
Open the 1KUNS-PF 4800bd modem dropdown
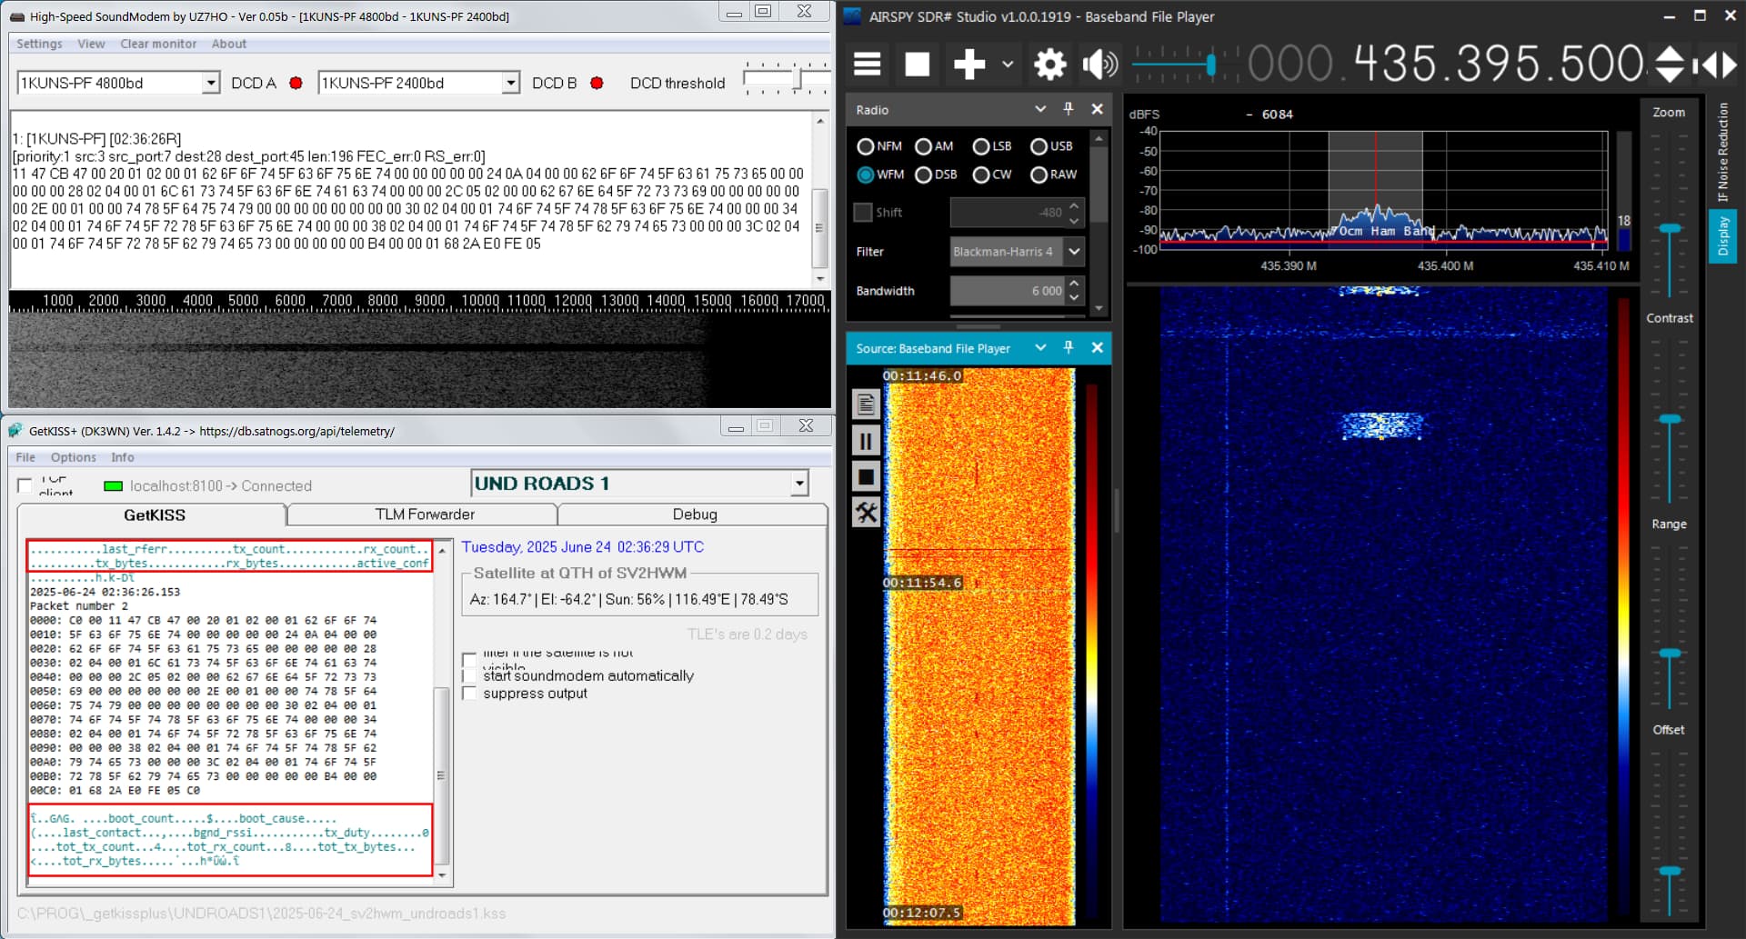[x=211, y=83]
